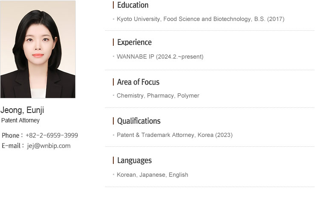Click the Languages section heading
Image resolution: width=325 pixels, height=202 pixels.
135,160
